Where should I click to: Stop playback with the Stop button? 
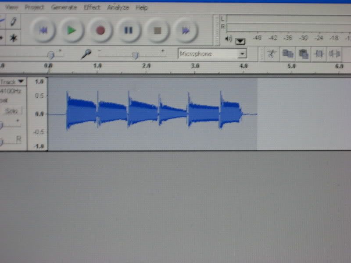pyautogui.click(x=157, y=30)
